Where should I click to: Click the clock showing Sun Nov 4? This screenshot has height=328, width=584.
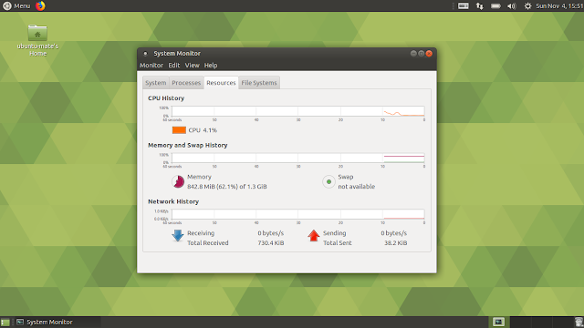559,6
